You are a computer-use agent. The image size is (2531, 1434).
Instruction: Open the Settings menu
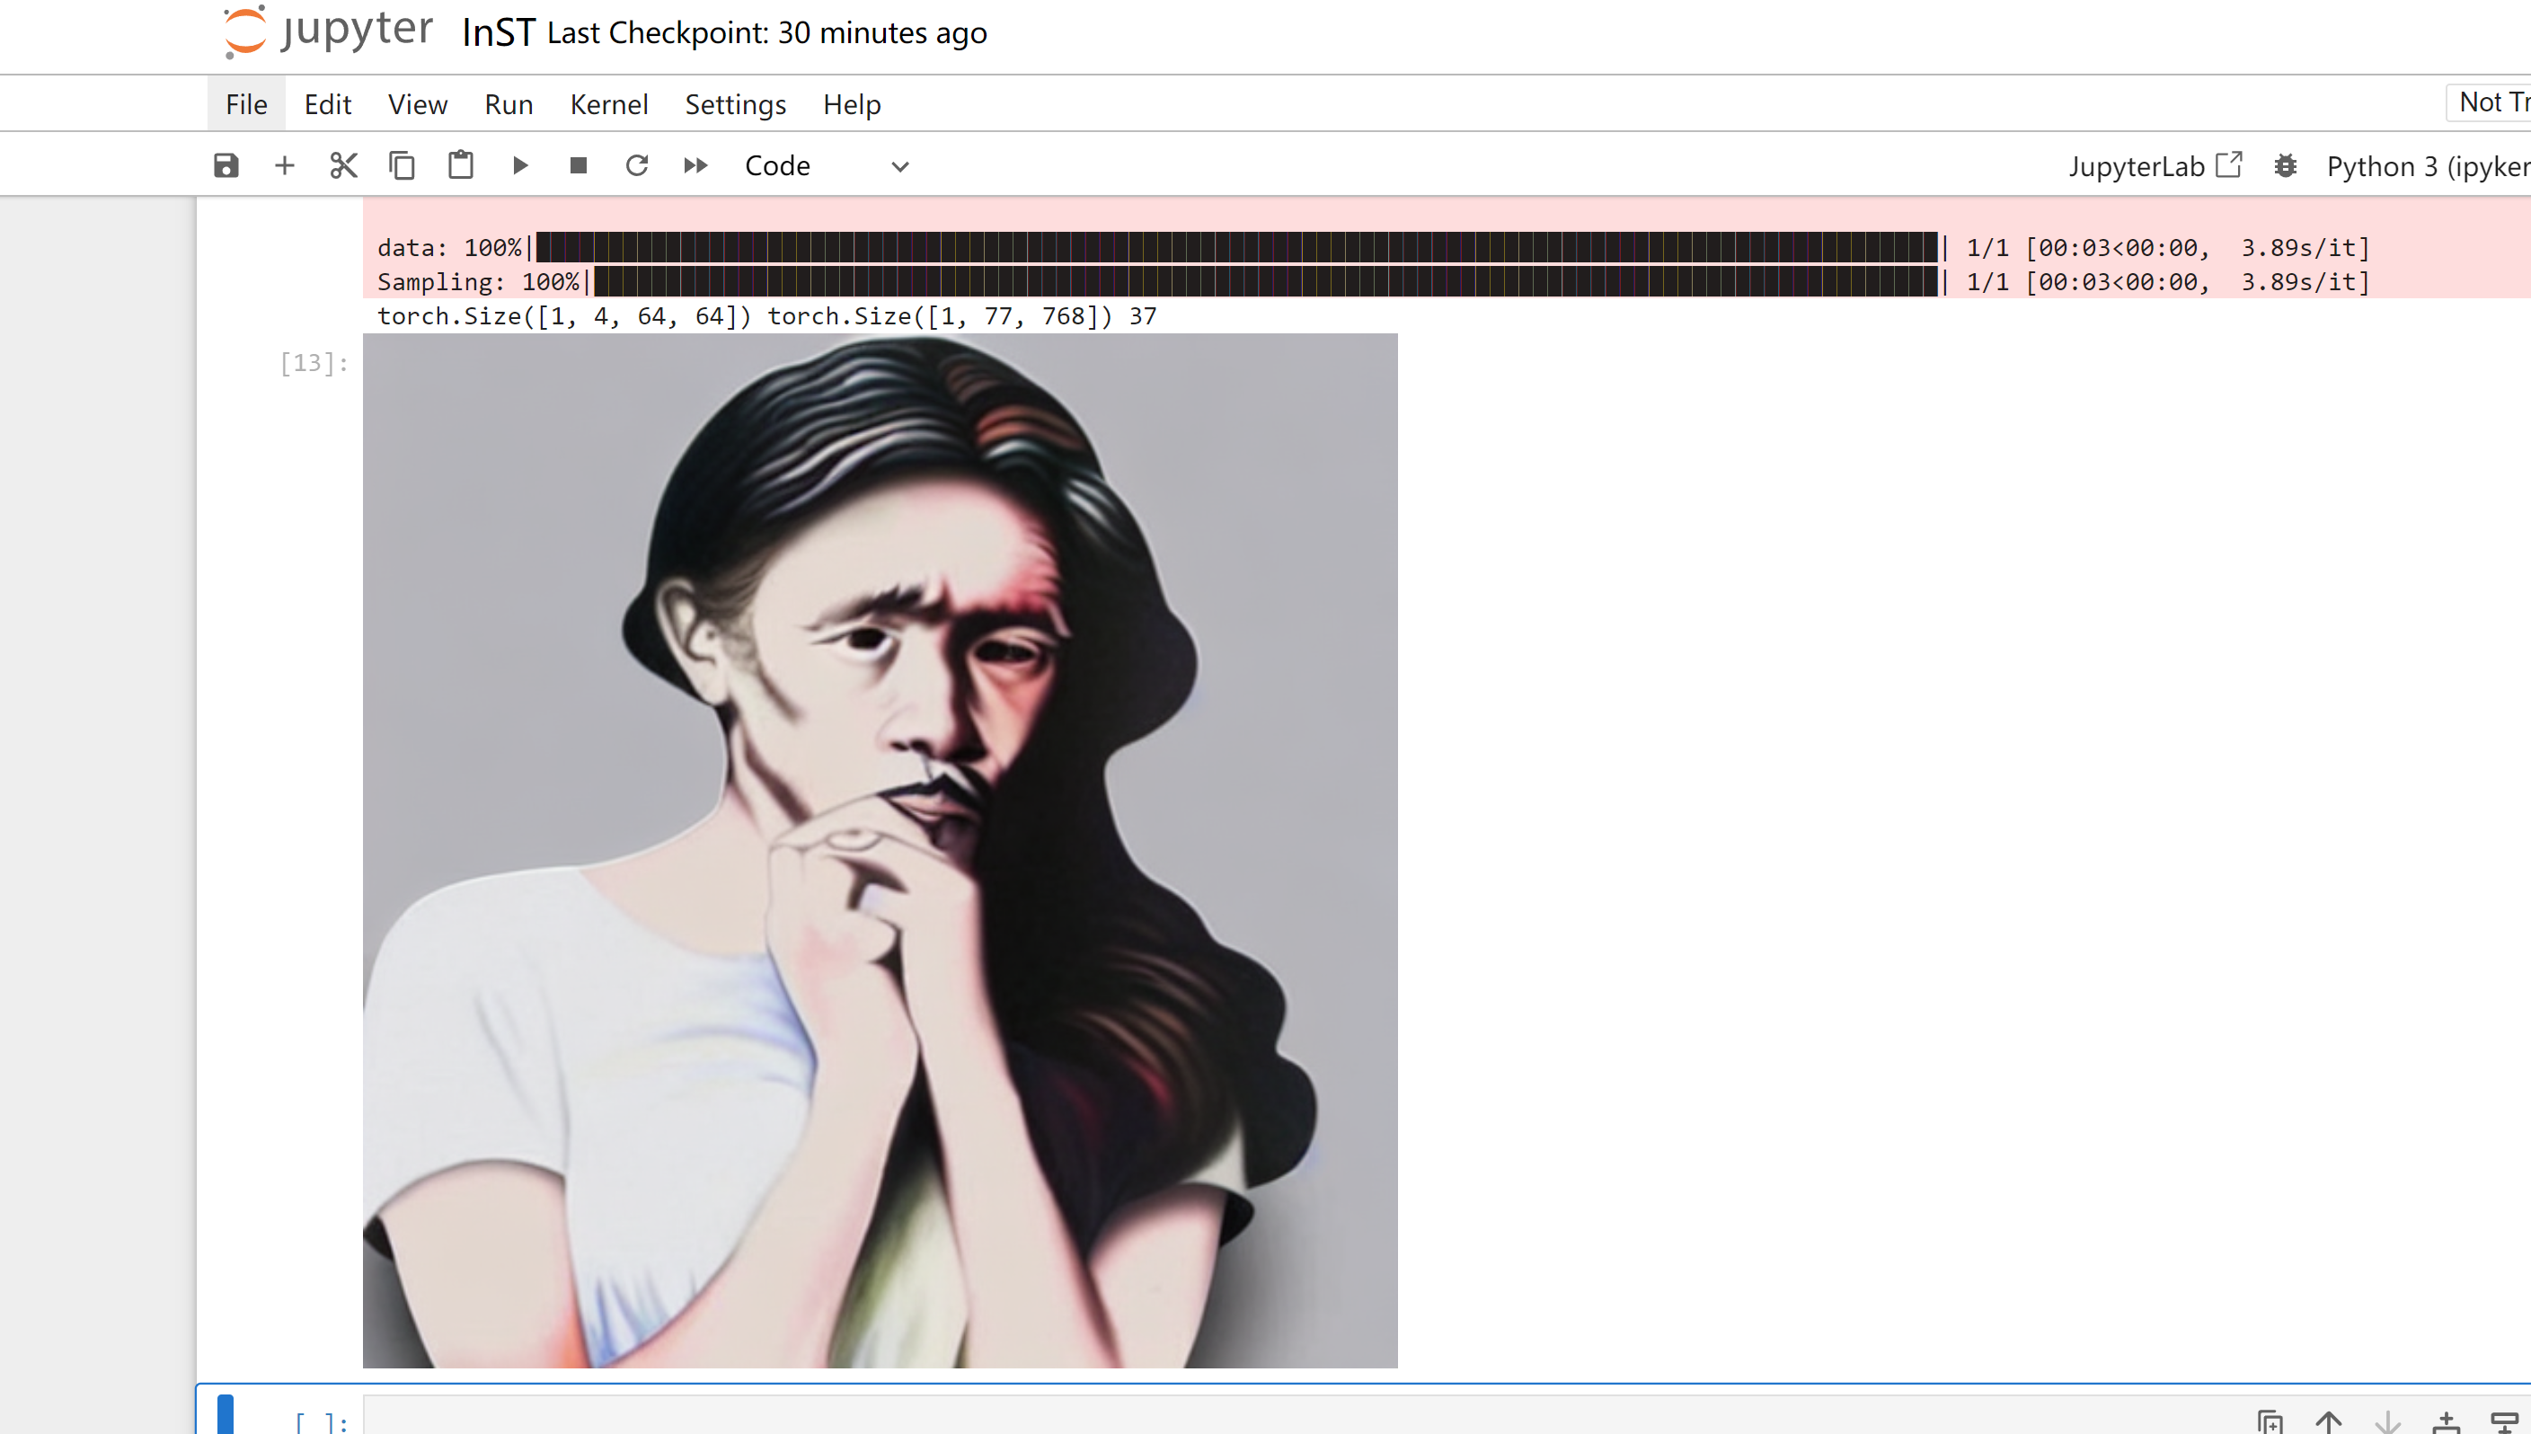pos(735,104)
